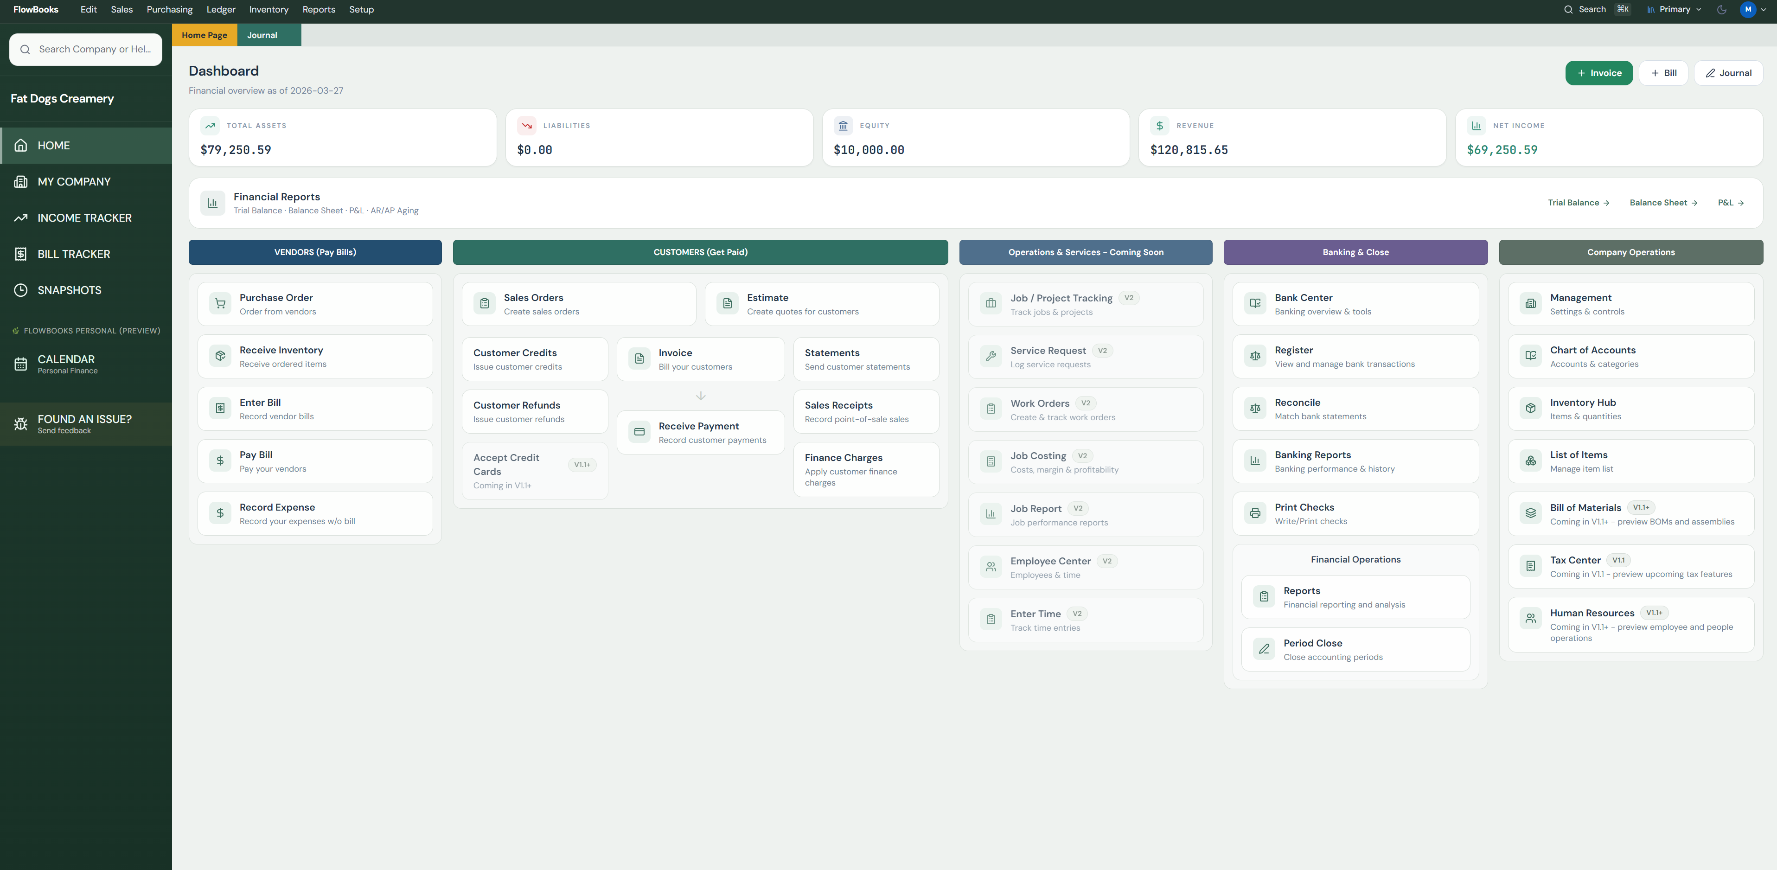Screen dimensions: 1777x870
Task: Go to My Company via sidebar icon
Action: tap(21, 181)
